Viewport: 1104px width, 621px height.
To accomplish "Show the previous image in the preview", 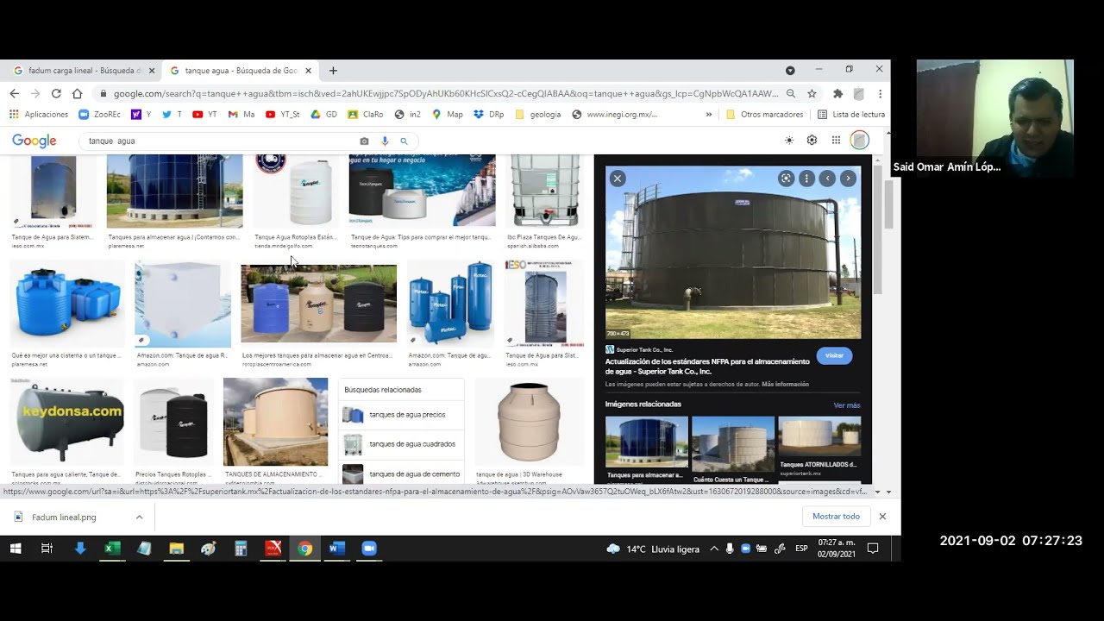I will pyautogui.click(x=827, y=179).
